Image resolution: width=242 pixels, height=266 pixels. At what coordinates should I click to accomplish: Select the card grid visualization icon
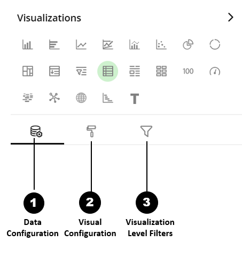[161, 71]
